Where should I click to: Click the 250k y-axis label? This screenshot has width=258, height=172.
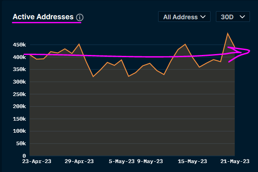click(x=19, y=94)
